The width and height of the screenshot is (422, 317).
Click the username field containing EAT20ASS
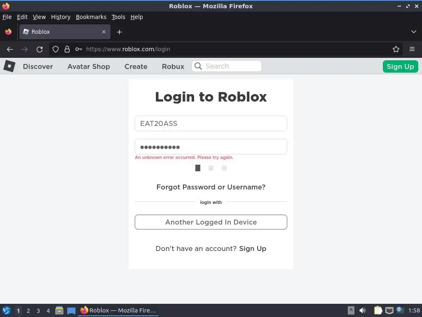pyautogui.click(x=211, y=123)
